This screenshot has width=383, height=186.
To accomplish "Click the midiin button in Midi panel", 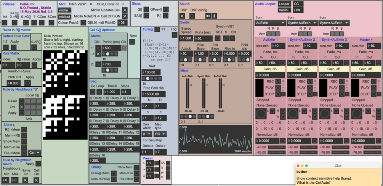I will pos(65,10).
